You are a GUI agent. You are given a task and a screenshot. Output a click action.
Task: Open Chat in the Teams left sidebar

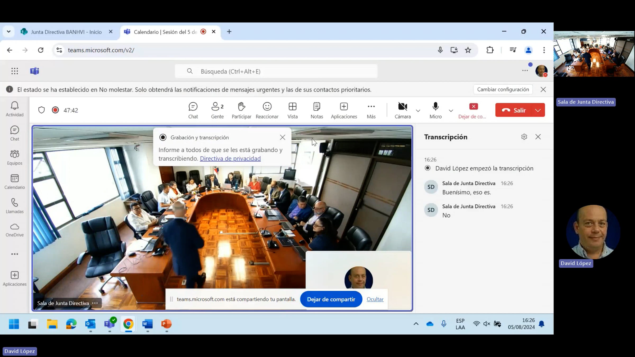[15, 133]
